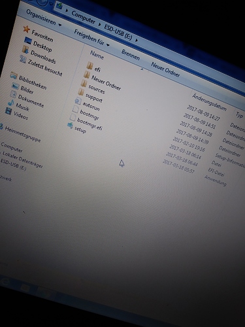The width and height of the screenshot is (245, 327).
Task: Click the Favoriten star icon
Action: (27, 29)
